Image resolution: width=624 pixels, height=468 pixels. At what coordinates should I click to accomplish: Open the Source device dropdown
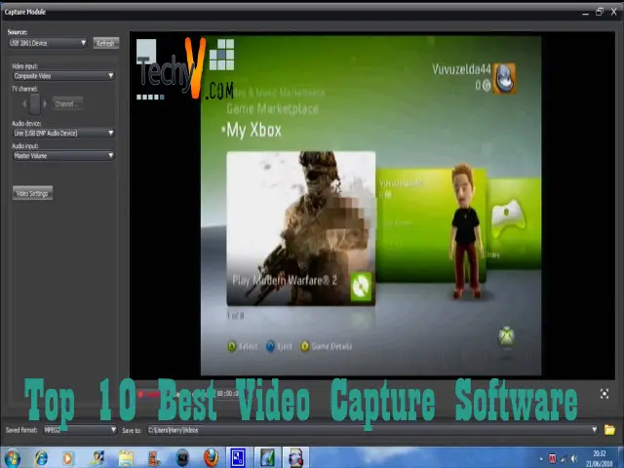coord(48,43)
